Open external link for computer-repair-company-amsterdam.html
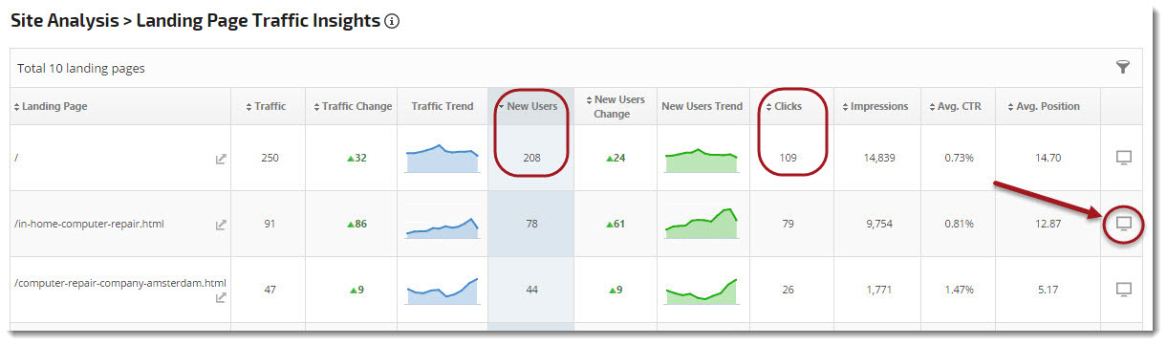This screenshot has width=1167, height=345. tap(221, 297)
